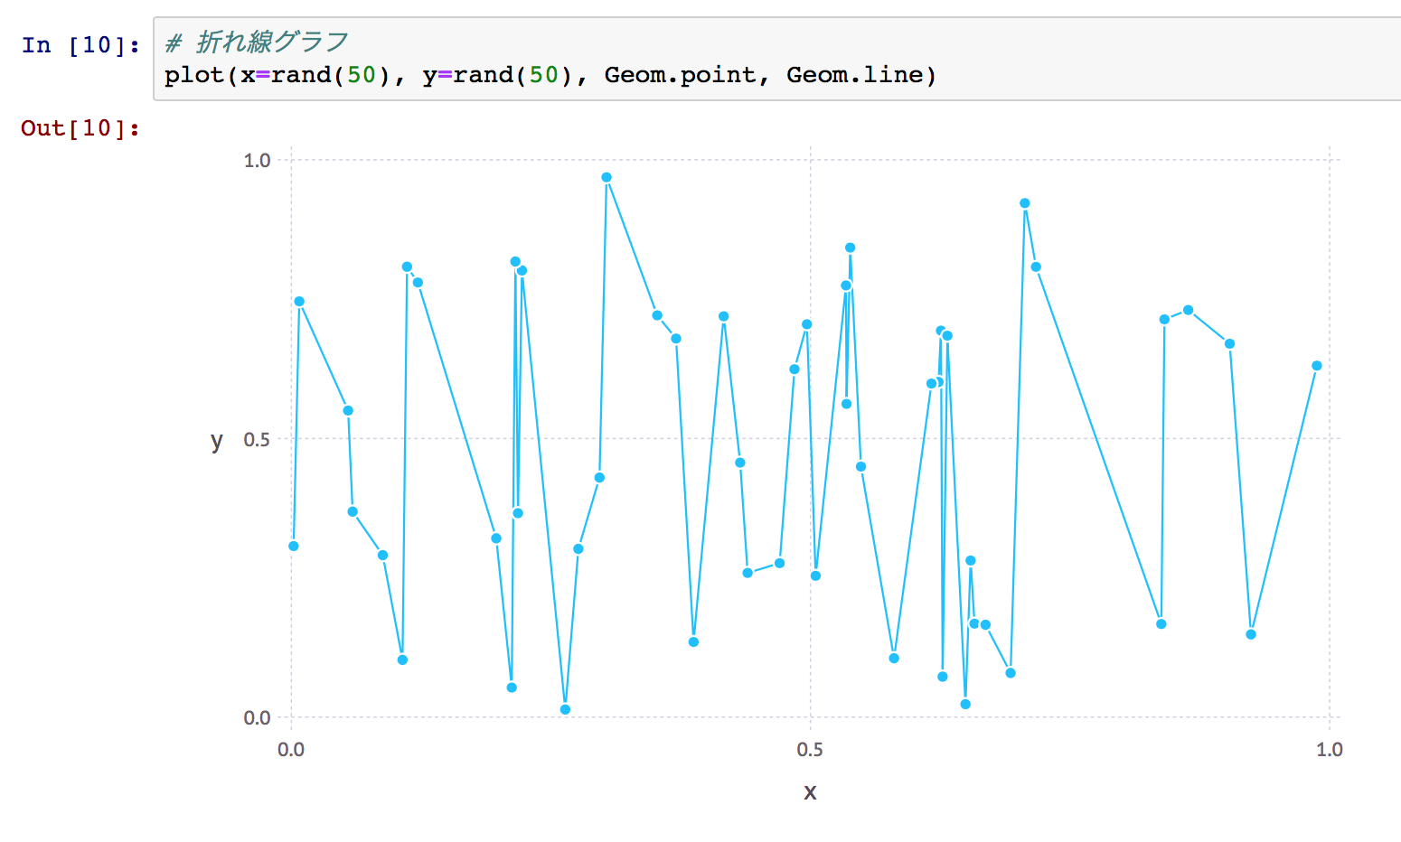Click the highest data point near y=1.0
The image size is (1401, 842).
pos(606,178)
